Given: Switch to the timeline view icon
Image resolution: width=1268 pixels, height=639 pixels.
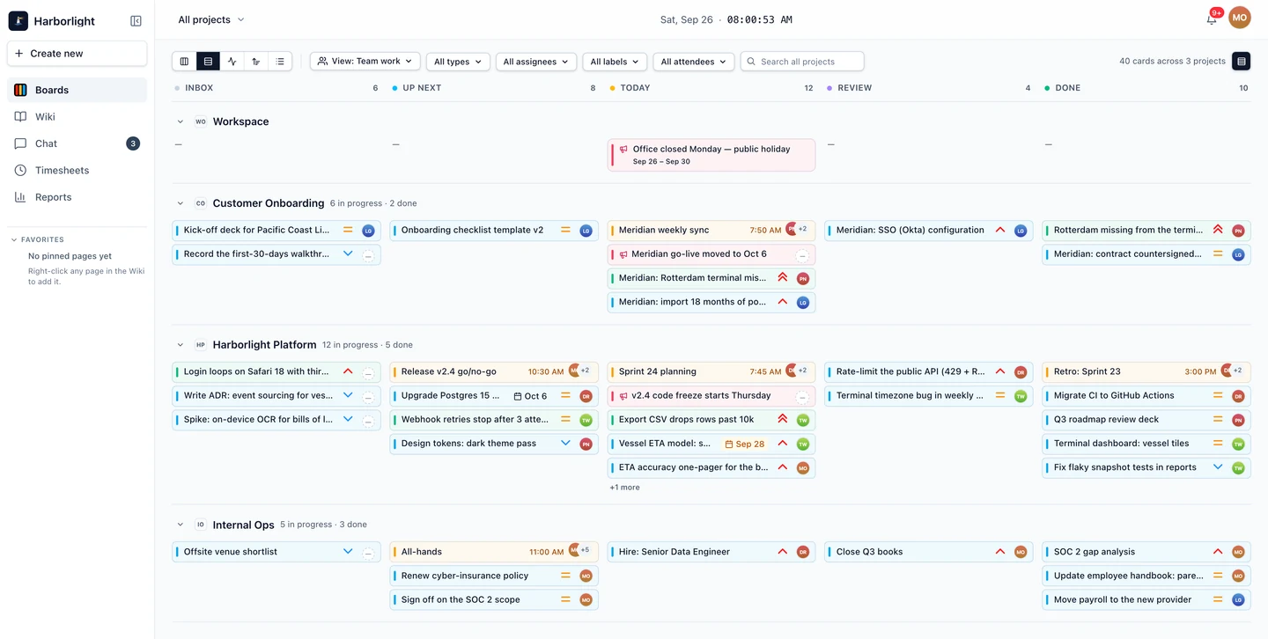Looking at the screenshot, I should (x=256, y=62).
